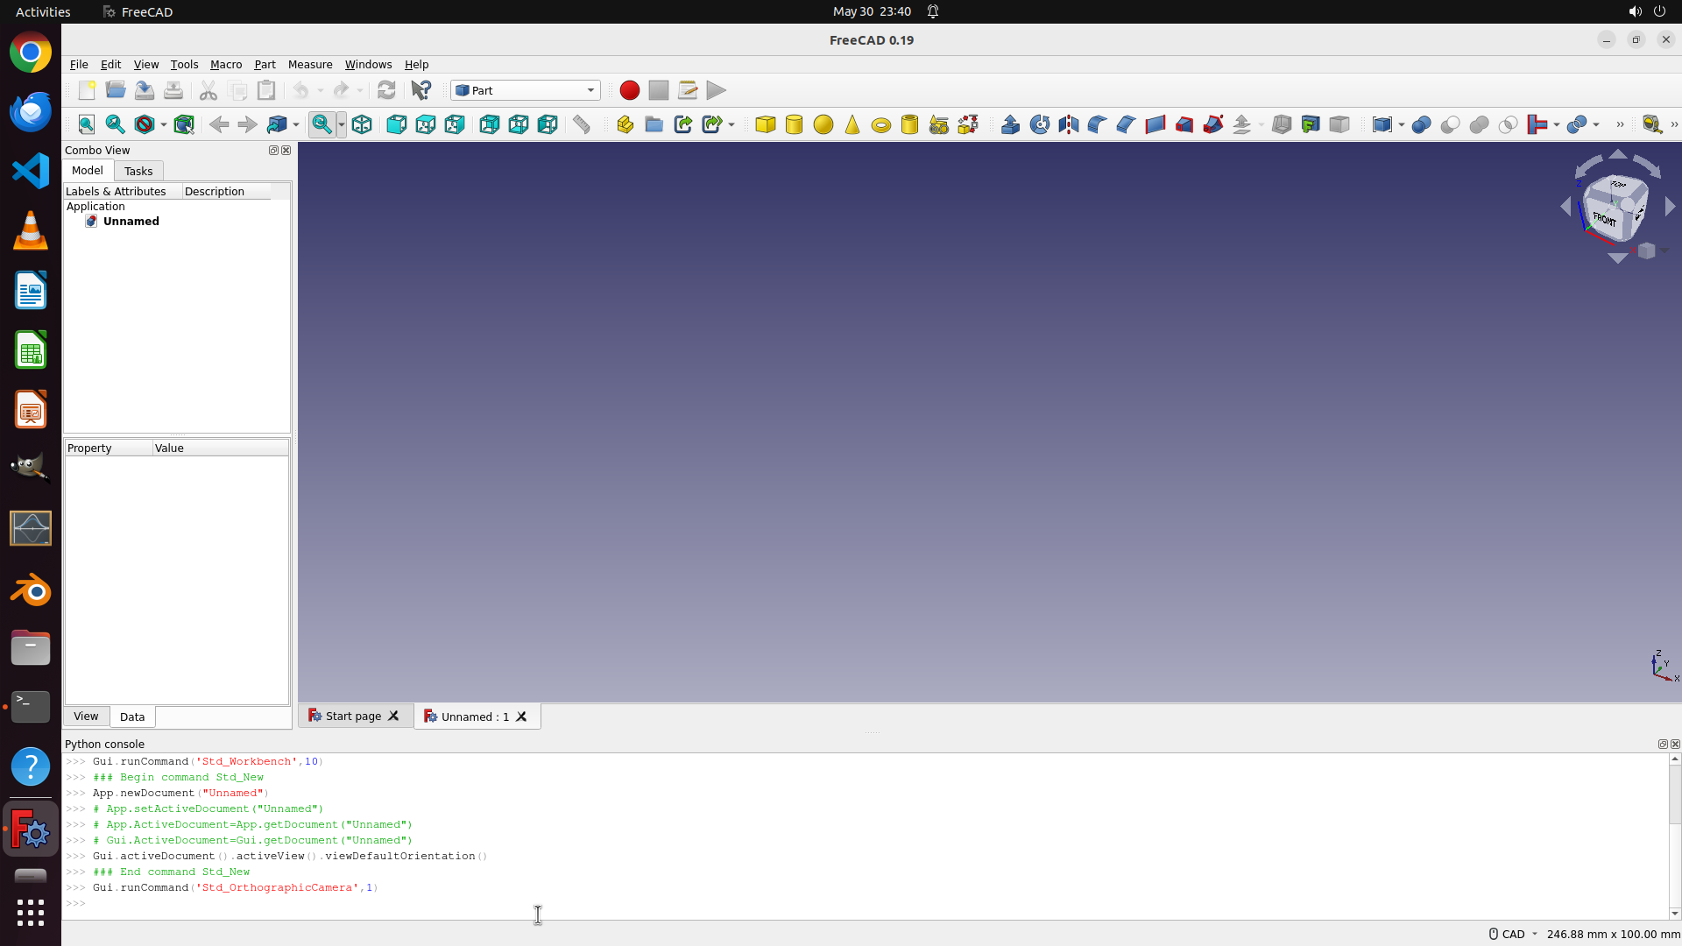Click the FRONT face of navigation cube
1682x946 pixels.
coord(1605,219)
